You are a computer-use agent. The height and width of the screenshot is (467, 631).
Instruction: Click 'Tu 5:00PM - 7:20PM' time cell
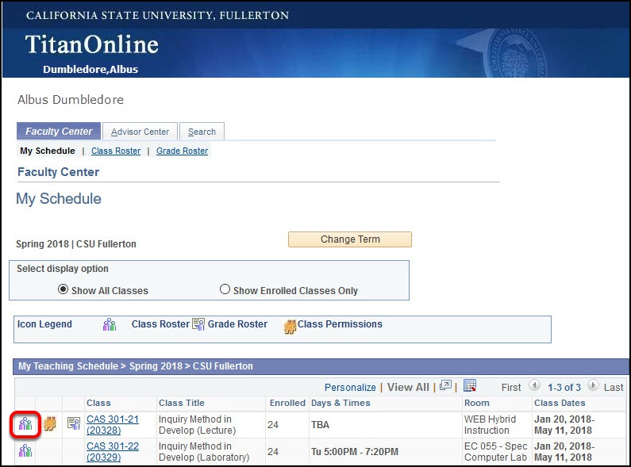pos(355,452)
